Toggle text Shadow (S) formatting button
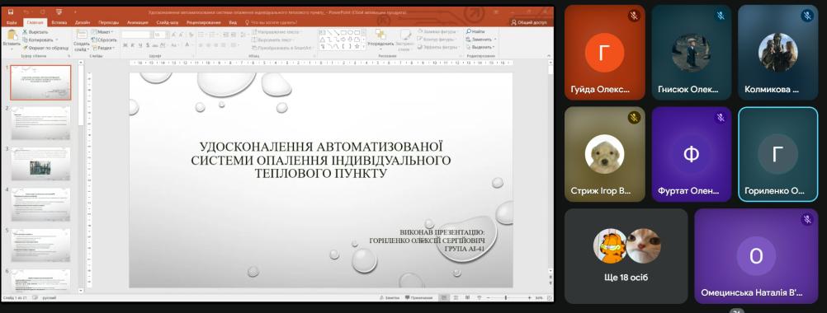Image resolution: width=827 pixels, height=313 pixels. pyautogui.click(x=148, y=45)
